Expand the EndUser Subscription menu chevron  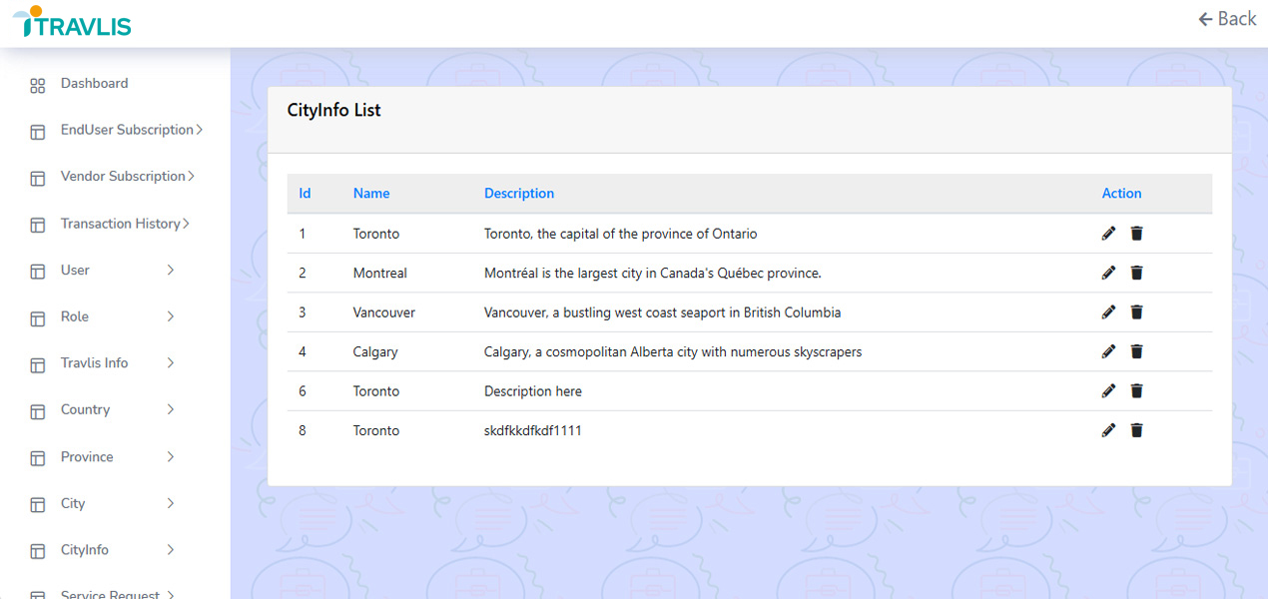[200, 130]
